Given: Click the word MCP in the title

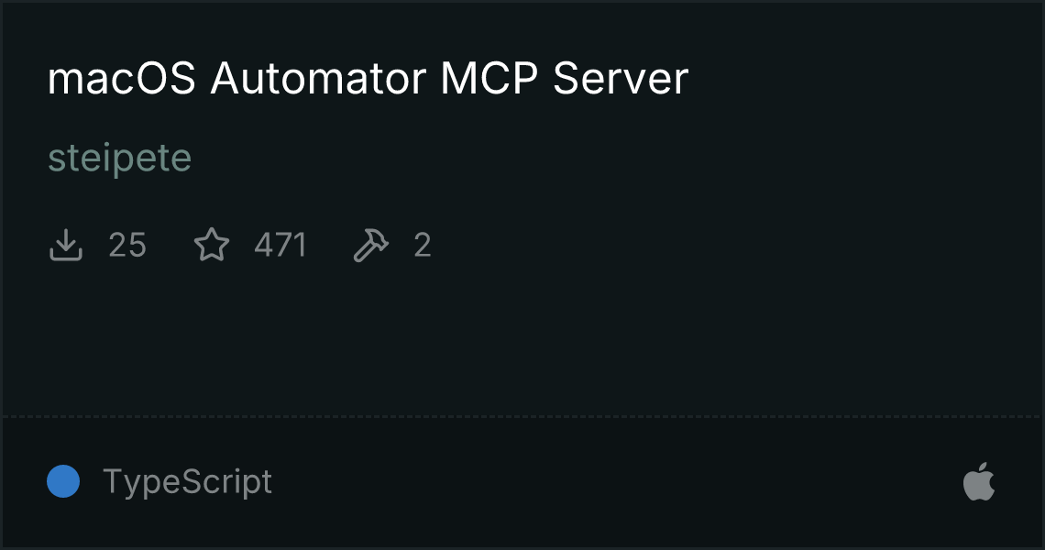Looking at the screenshot, I should pyautogui.click(x=489, y=78).
